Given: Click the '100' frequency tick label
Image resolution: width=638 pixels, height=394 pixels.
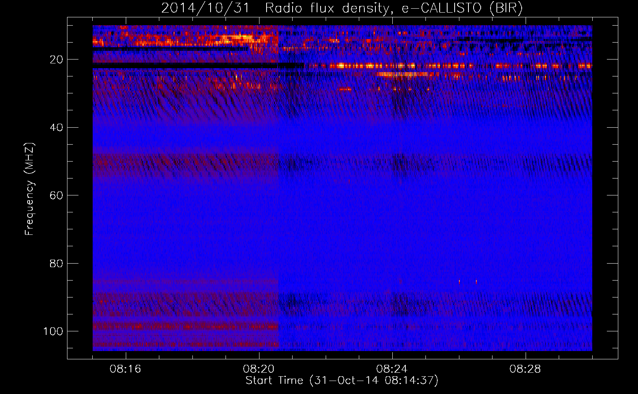Looking at the screenshot, I should [x=53, y=331].
